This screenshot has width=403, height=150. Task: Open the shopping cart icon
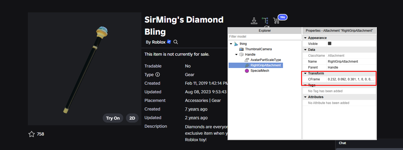[276, 21]
